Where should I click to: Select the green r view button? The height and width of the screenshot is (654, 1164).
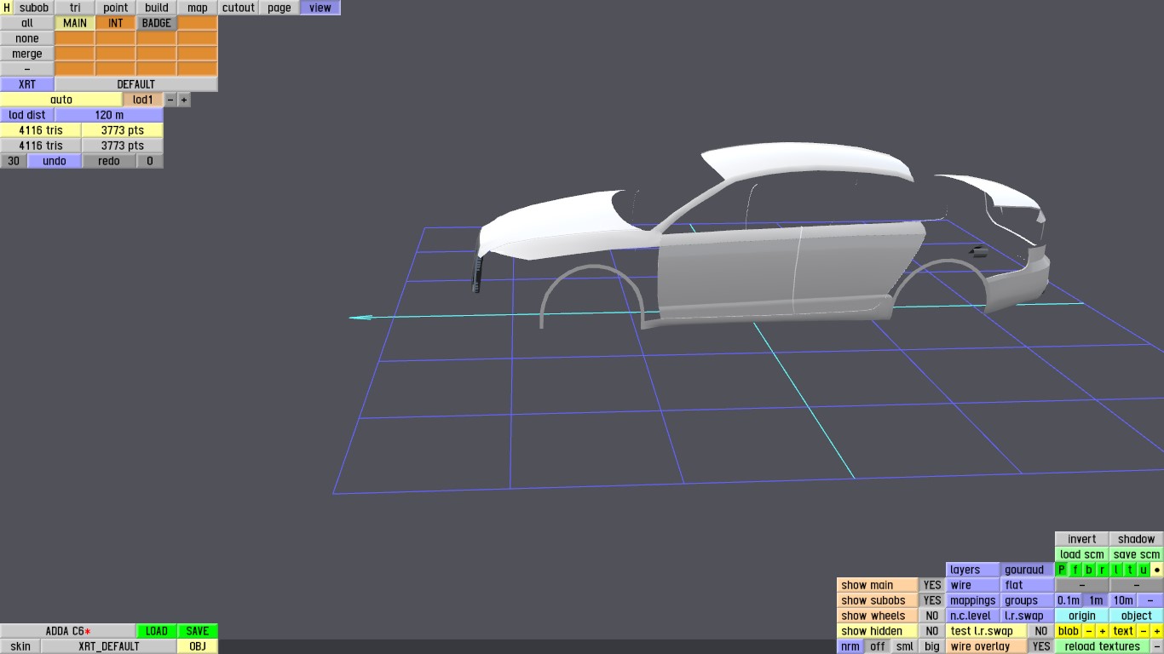(x=1103, y=570)
